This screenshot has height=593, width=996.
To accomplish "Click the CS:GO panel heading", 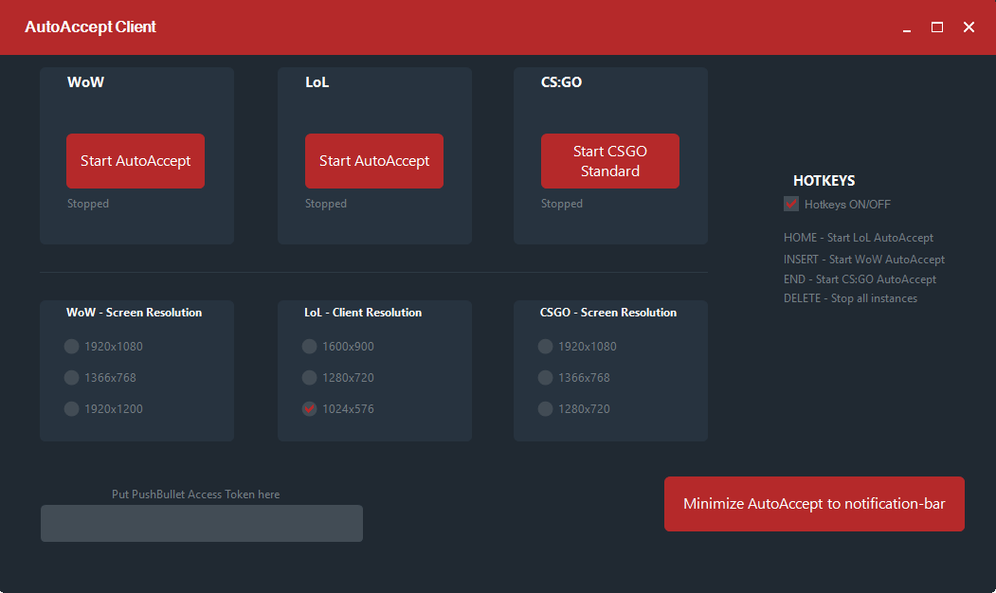I will point(562,81).
